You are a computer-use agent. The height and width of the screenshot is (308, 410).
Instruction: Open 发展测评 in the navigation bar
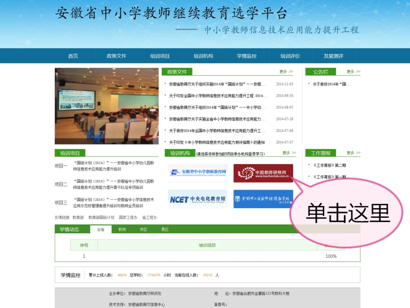click(x=333, y=56)
